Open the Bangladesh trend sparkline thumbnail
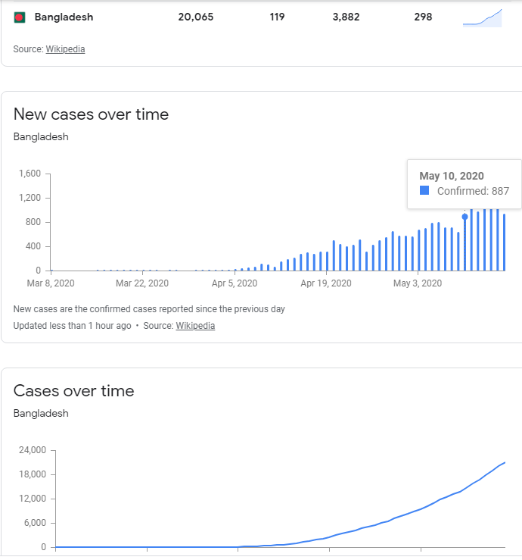 482,17
